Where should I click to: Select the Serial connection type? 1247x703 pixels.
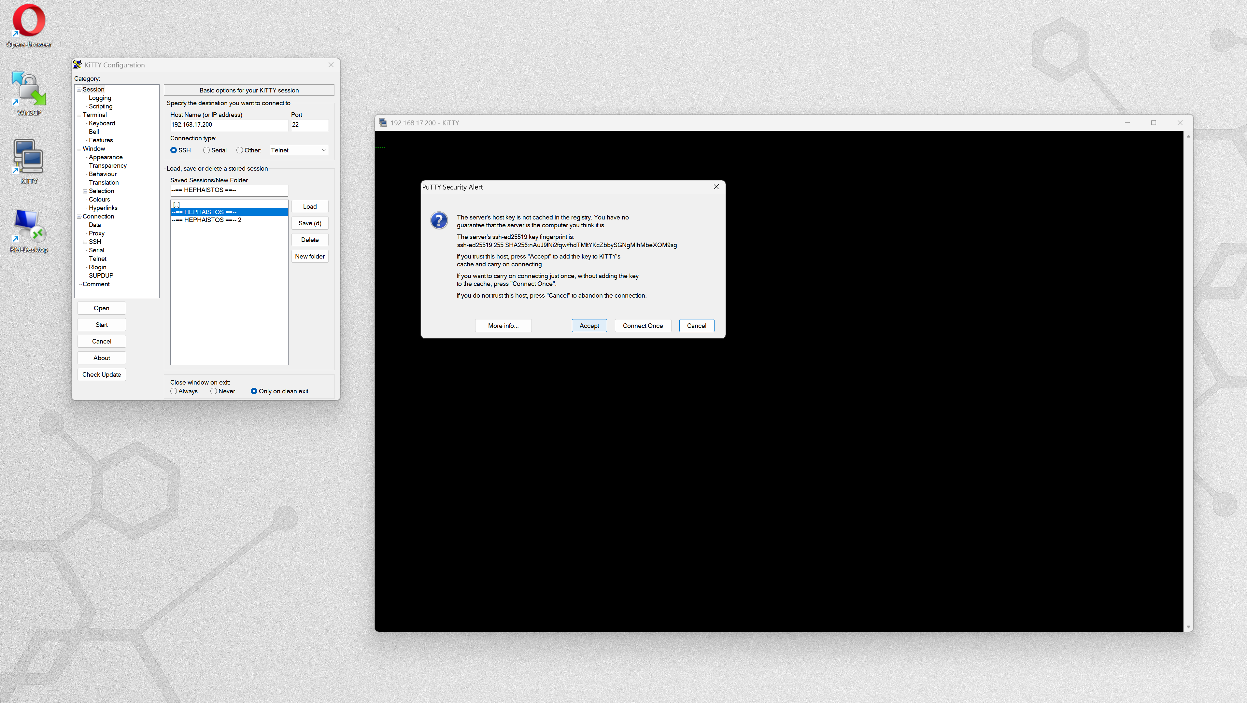tap(207, 150)
